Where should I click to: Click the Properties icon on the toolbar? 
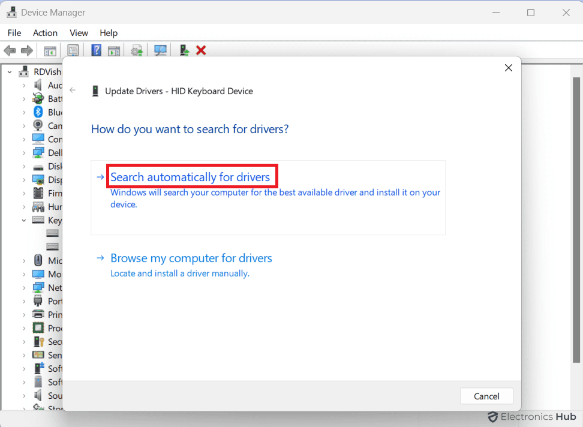(x=73, y=50)
